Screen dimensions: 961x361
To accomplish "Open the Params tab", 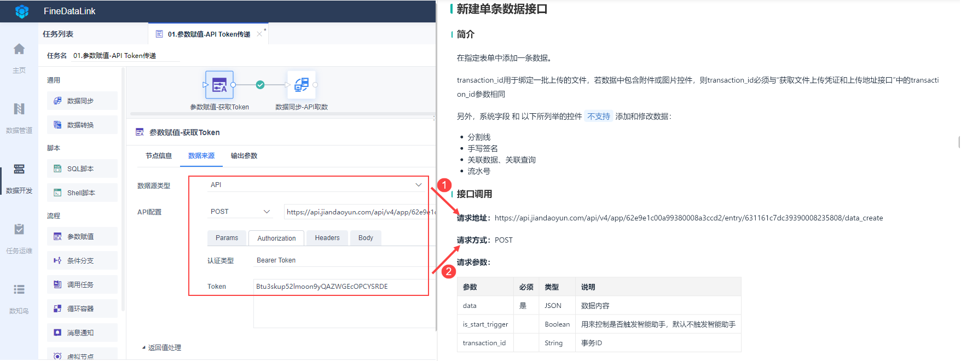I will pos(227,238).
